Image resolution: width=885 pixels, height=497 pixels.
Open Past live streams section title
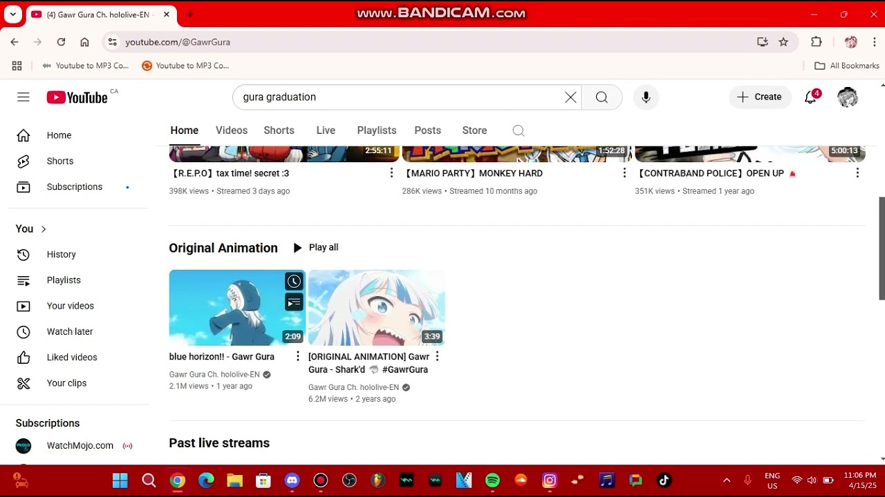coord(219,443)
